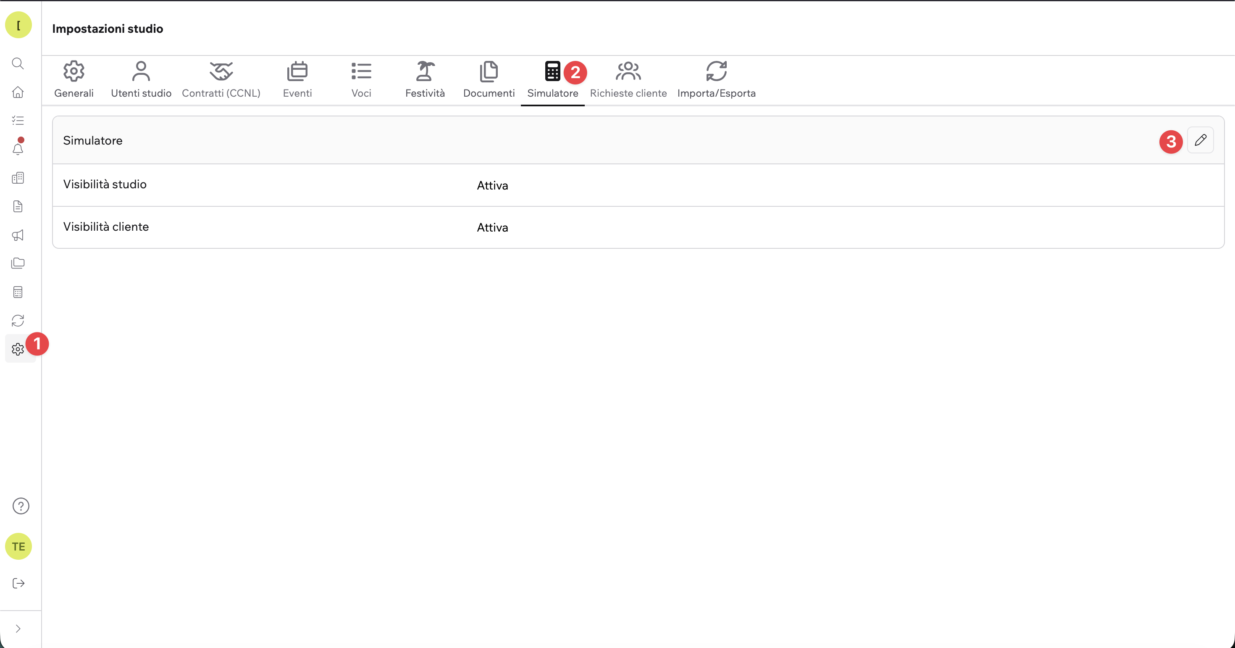Go to the home icon in the sidebar

pyautogui.click(x=18, y=92)
